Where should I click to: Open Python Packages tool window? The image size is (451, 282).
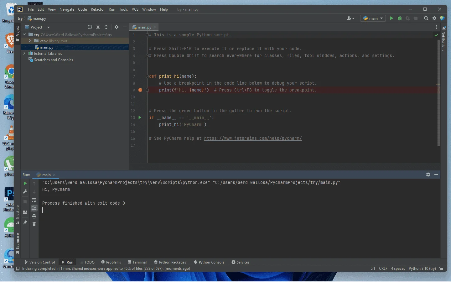pyautogui.click(x=170, y=262)
